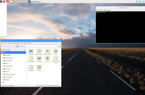The image size is (145, 95).
Task: Open View menu in the file manager
Action: coord(10,43)
